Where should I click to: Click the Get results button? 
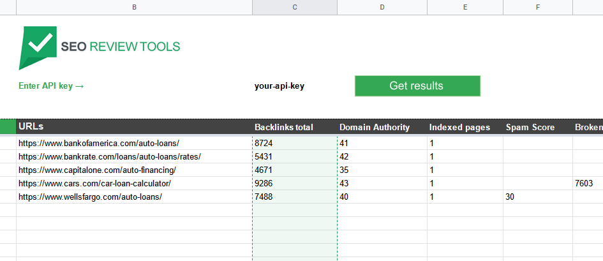(417, 86)
